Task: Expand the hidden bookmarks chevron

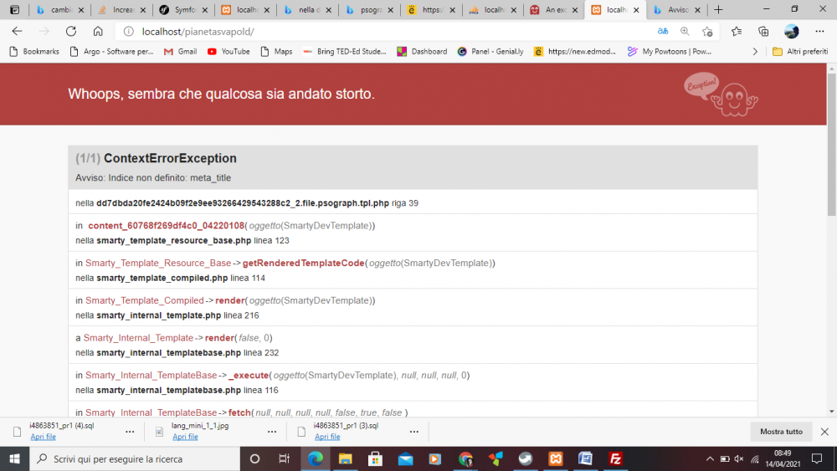Action: coord(755,52)
